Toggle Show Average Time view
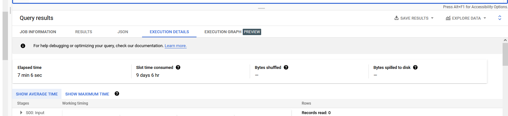 pos(37,94)
